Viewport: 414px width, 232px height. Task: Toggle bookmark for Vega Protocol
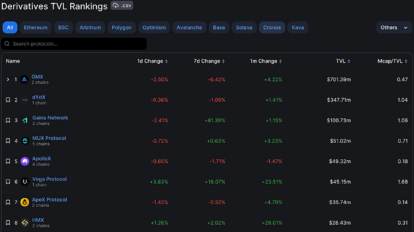point(8,182)
